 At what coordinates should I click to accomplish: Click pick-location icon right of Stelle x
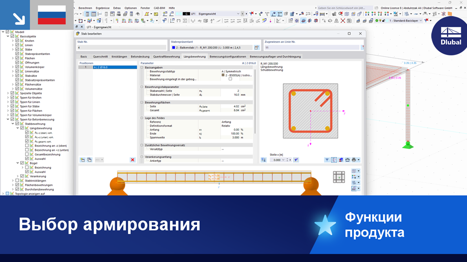(x=296, y=160)
